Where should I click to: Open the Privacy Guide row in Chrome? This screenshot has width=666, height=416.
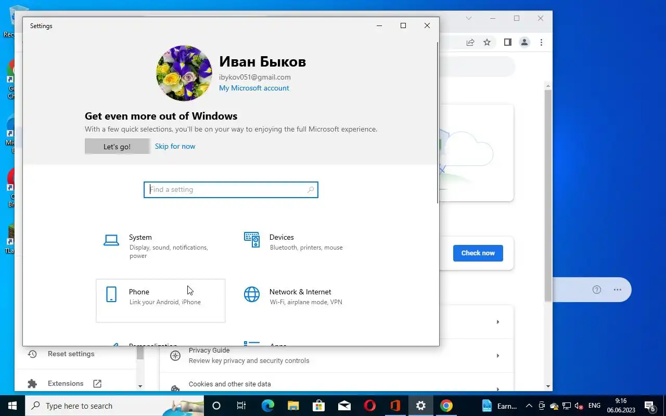(x=337, y=356)
